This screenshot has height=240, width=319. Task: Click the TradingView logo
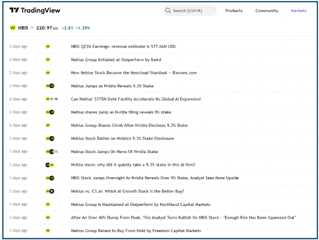coord(35,10)
